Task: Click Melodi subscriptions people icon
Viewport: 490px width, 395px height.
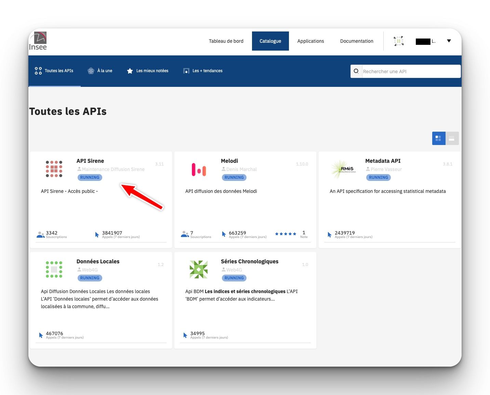Action: pyautogui.click(x=185, y=234)
